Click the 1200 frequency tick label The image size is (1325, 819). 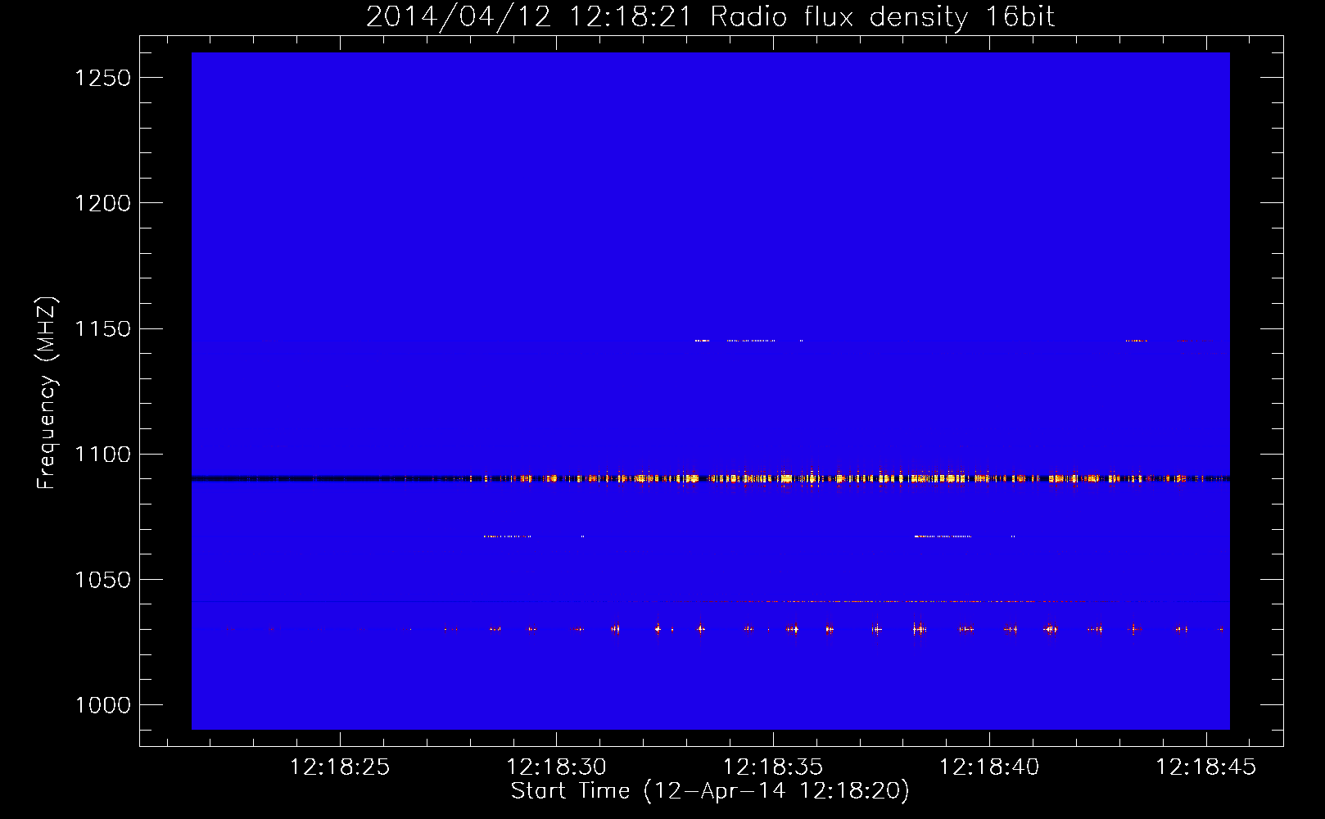102,203
